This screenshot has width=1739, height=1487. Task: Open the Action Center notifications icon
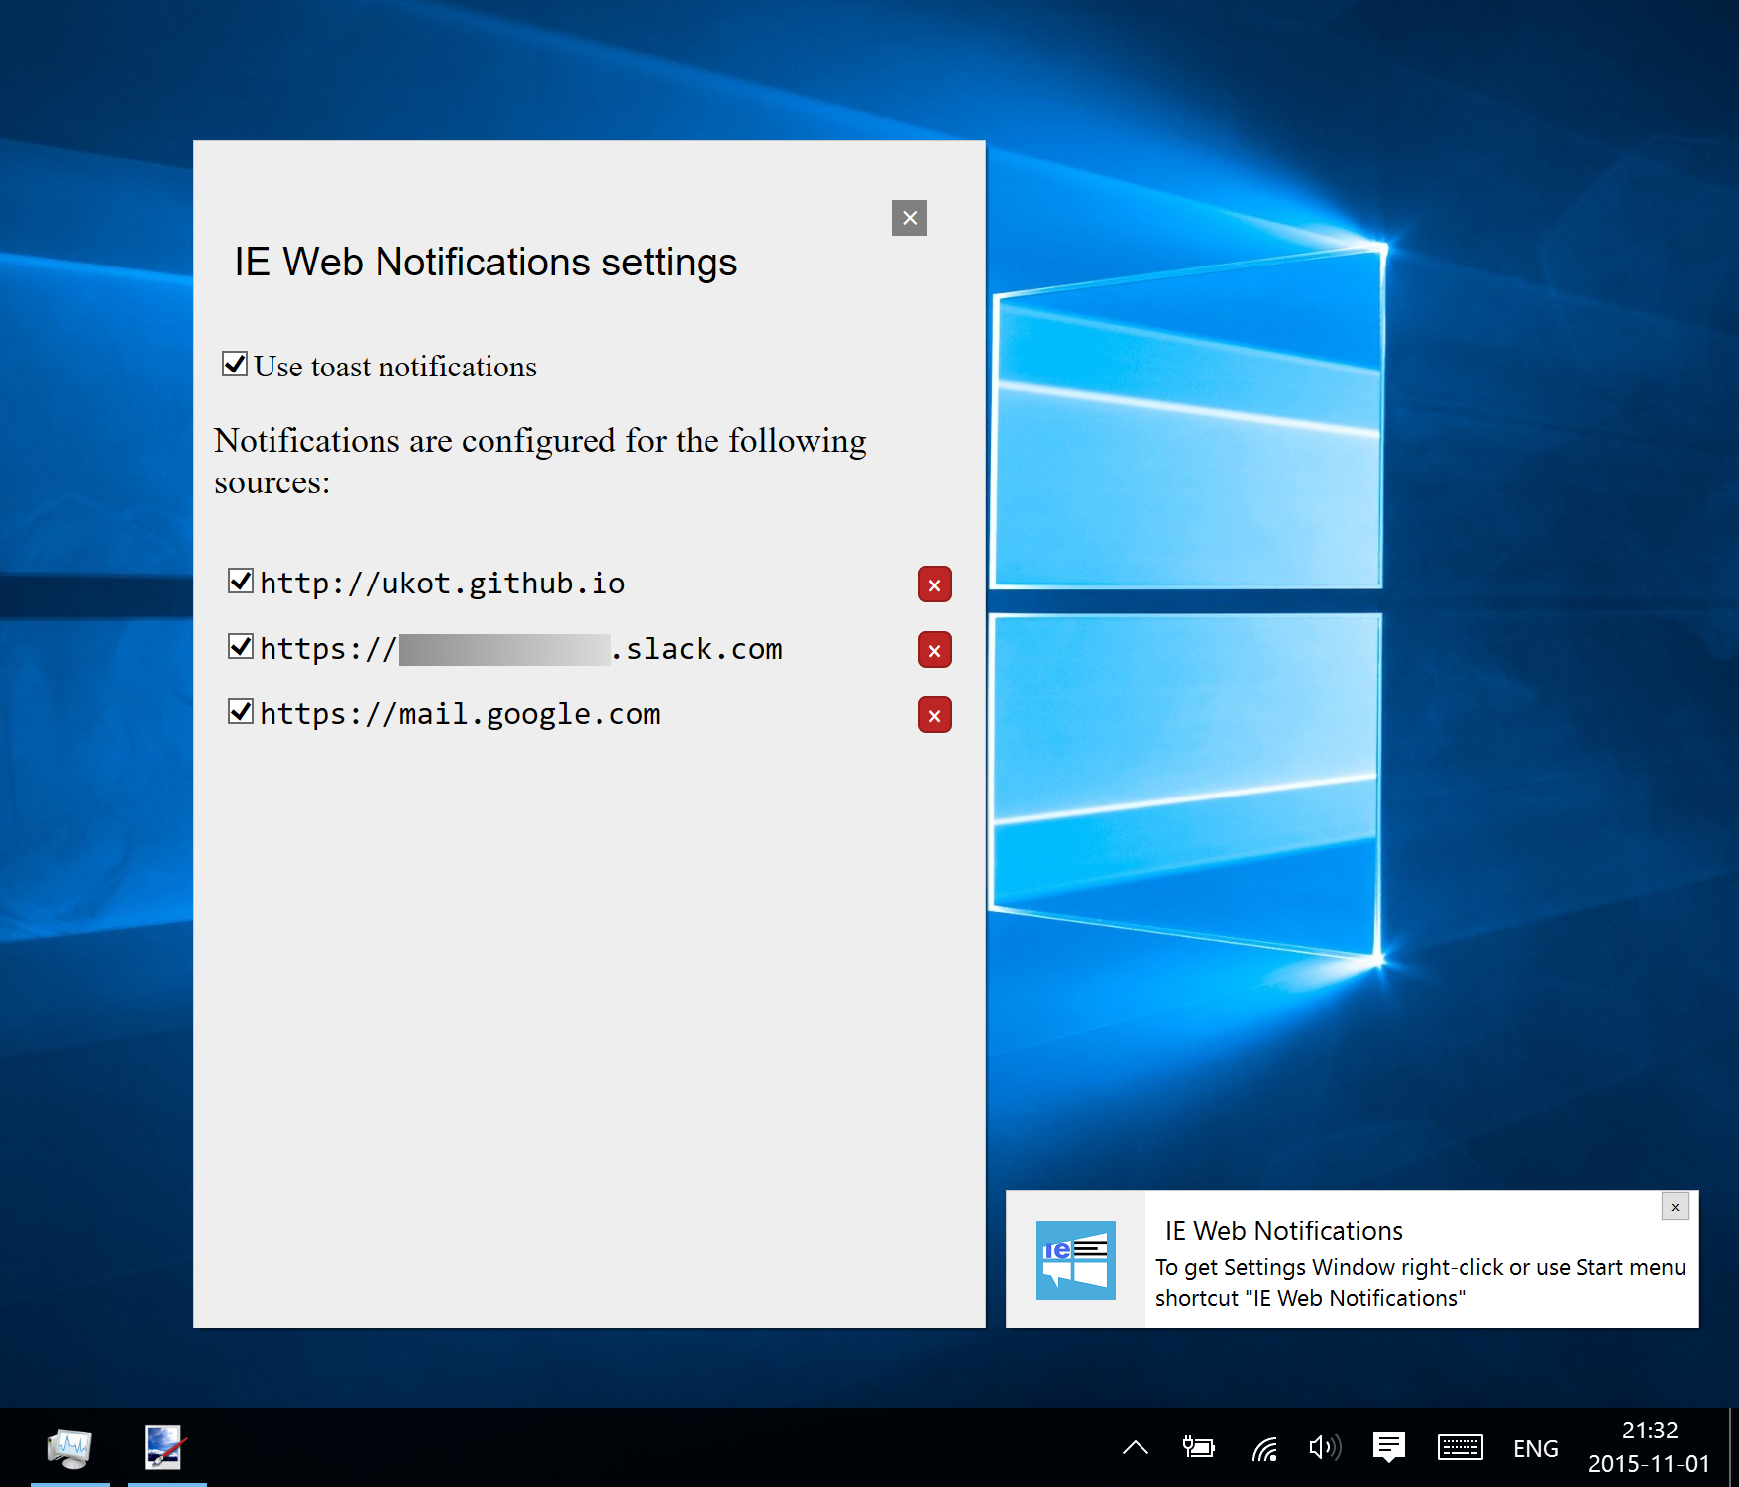[x=1389, y=1448]
